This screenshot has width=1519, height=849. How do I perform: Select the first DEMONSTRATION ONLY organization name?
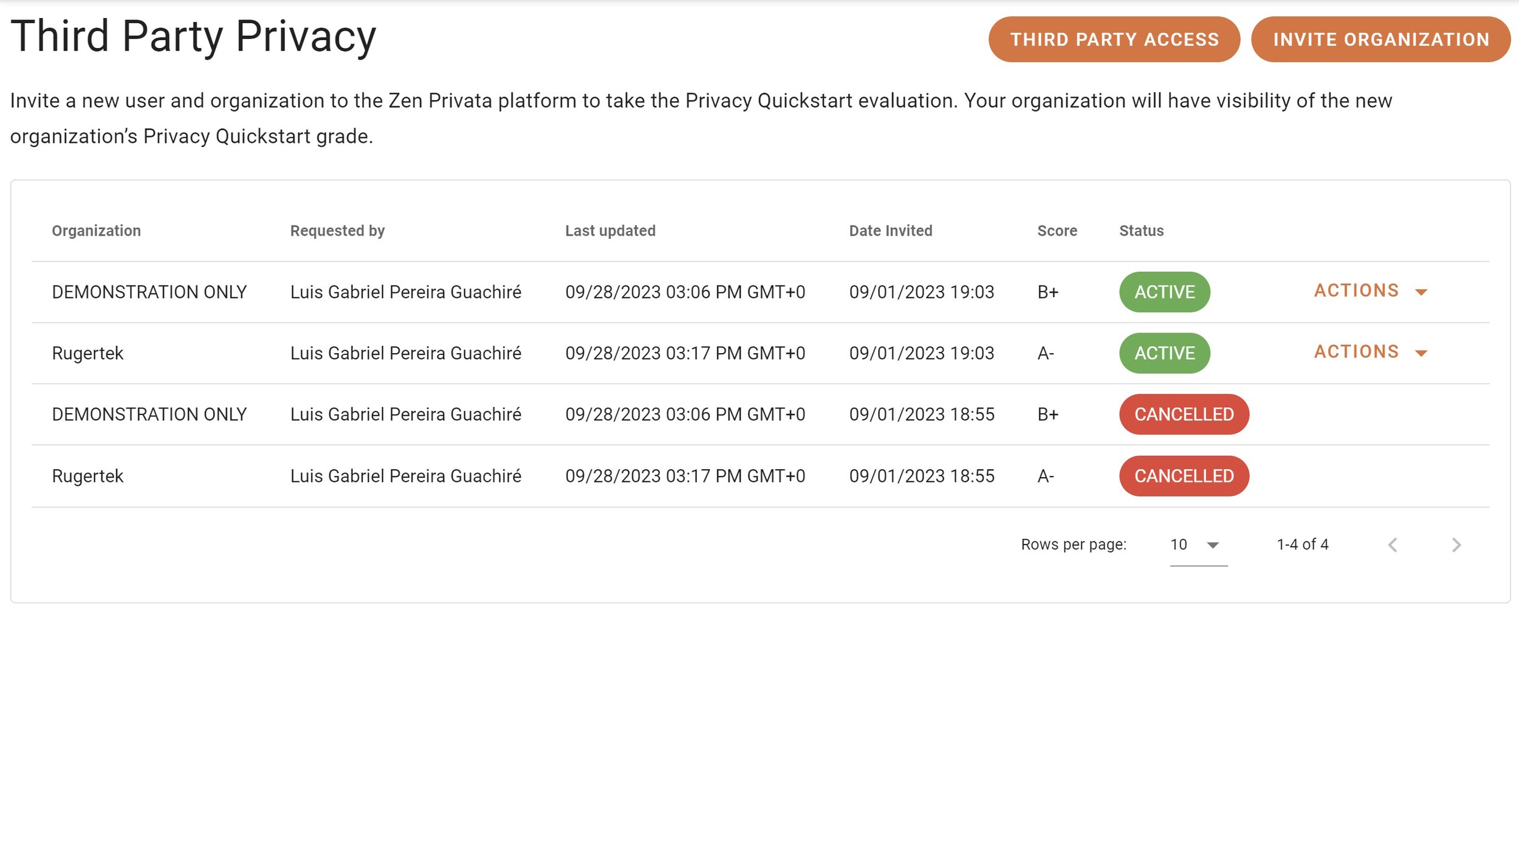click(x=149, y=292)
